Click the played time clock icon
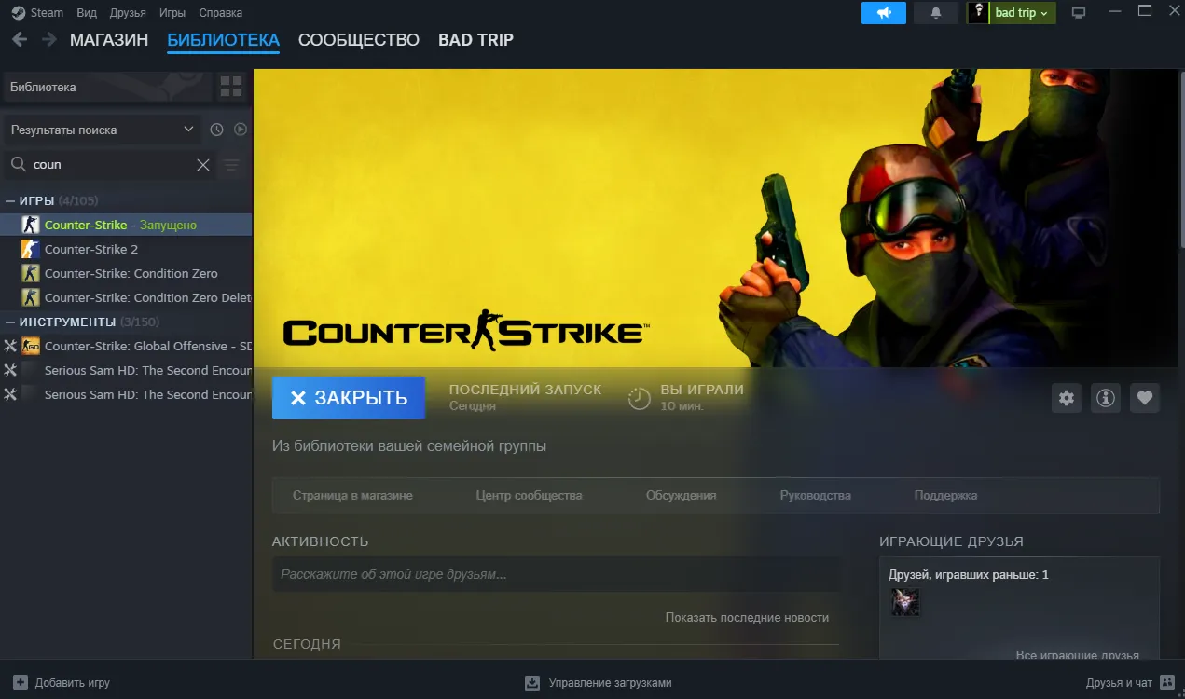Viewport: 1185px width, 699px height. coord(639,398)
